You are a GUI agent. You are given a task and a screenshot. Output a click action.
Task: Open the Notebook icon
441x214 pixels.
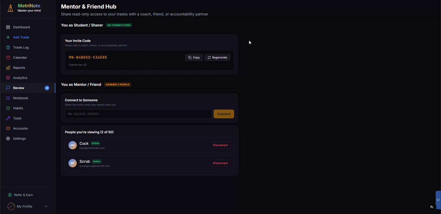(8, 98)
